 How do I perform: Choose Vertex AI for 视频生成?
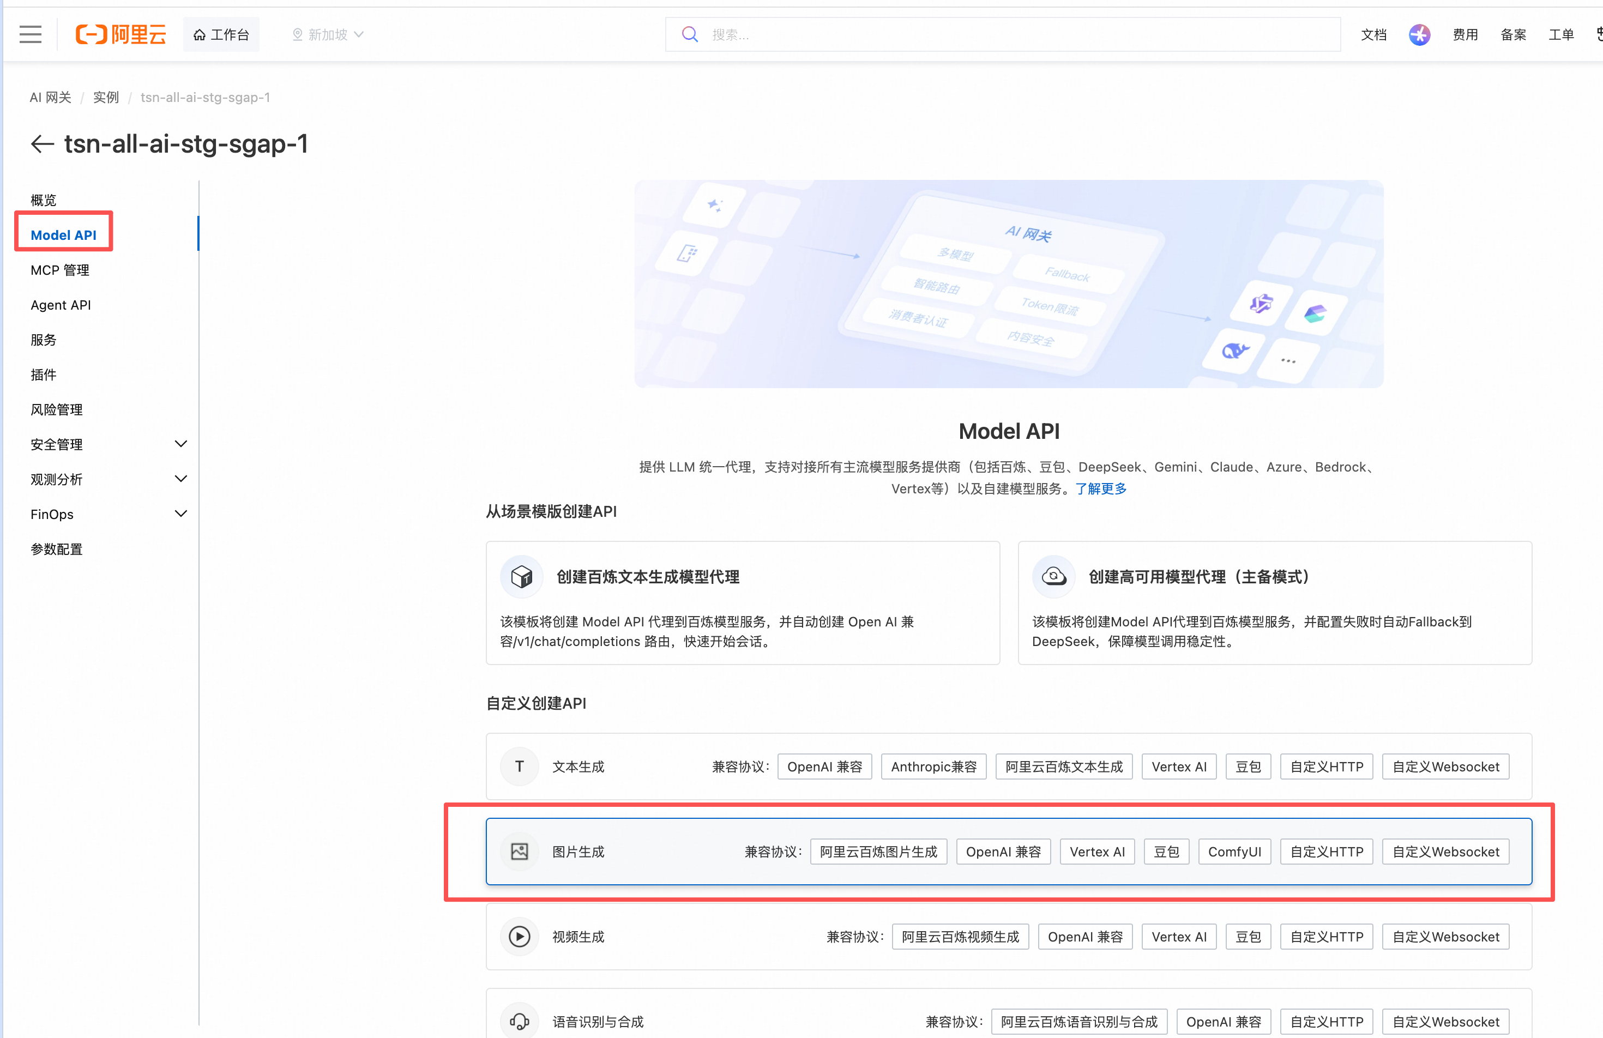tap(1179, 936)
